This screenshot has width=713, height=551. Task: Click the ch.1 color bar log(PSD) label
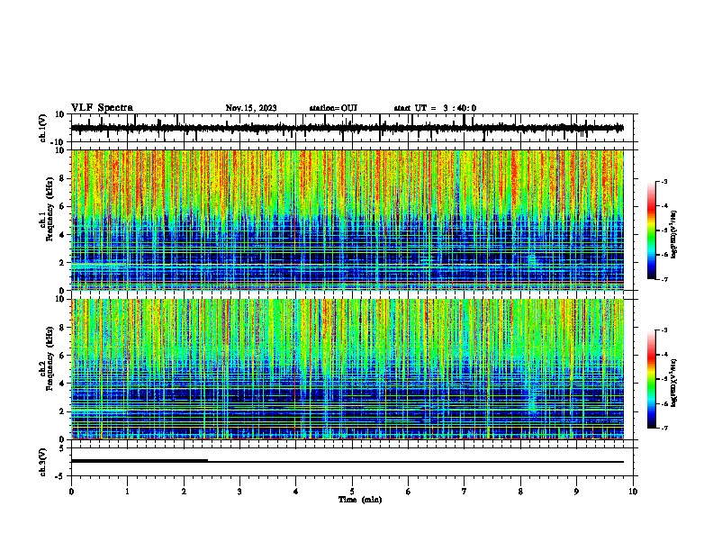[674, 235]
